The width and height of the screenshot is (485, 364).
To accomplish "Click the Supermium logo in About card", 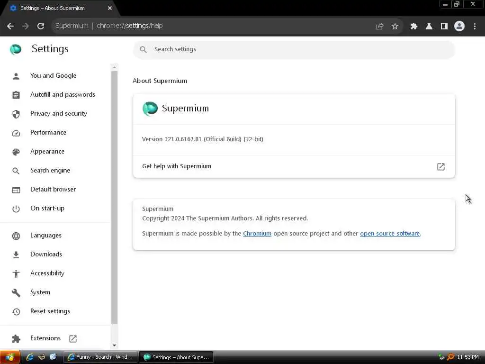I will (150, 109).
